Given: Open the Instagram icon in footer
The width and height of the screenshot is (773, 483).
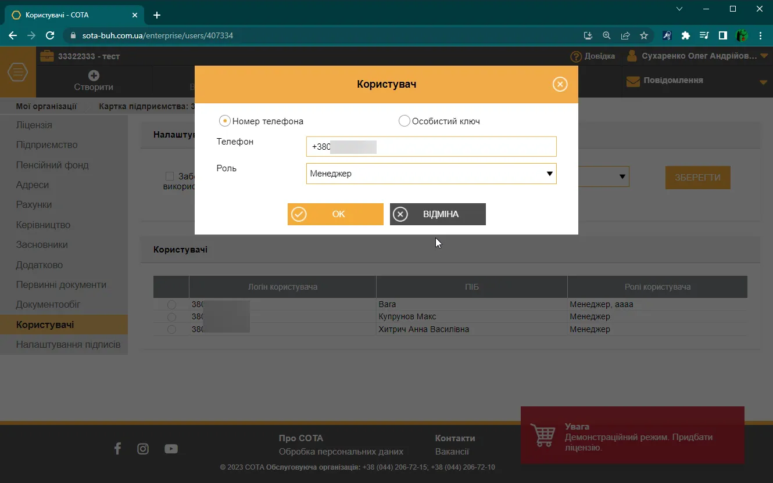Looking at the screenshot, I should pyautogui.click(x=143, y=449).
